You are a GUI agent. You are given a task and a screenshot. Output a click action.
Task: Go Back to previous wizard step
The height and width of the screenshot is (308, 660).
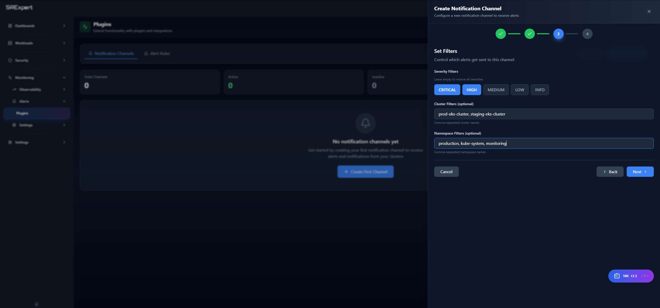pos(610,172)
